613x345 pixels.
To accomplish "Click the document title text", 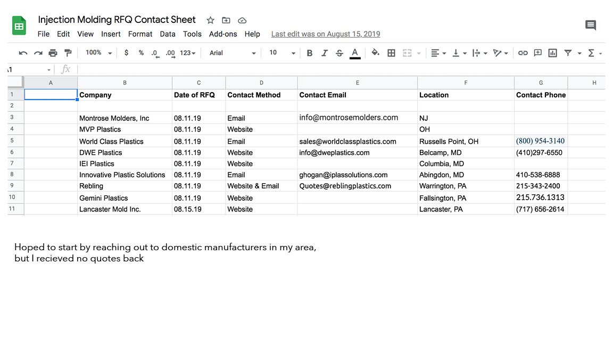I will click(x=117, y=20).
